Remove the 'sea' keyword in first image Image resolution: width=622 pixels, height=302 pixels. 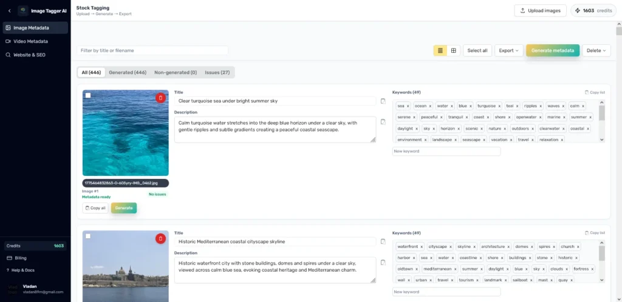click(x=408, y=106)
